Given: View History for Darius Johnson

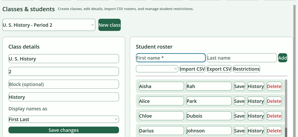Looking at the screenshot, I should click(256, 131).
